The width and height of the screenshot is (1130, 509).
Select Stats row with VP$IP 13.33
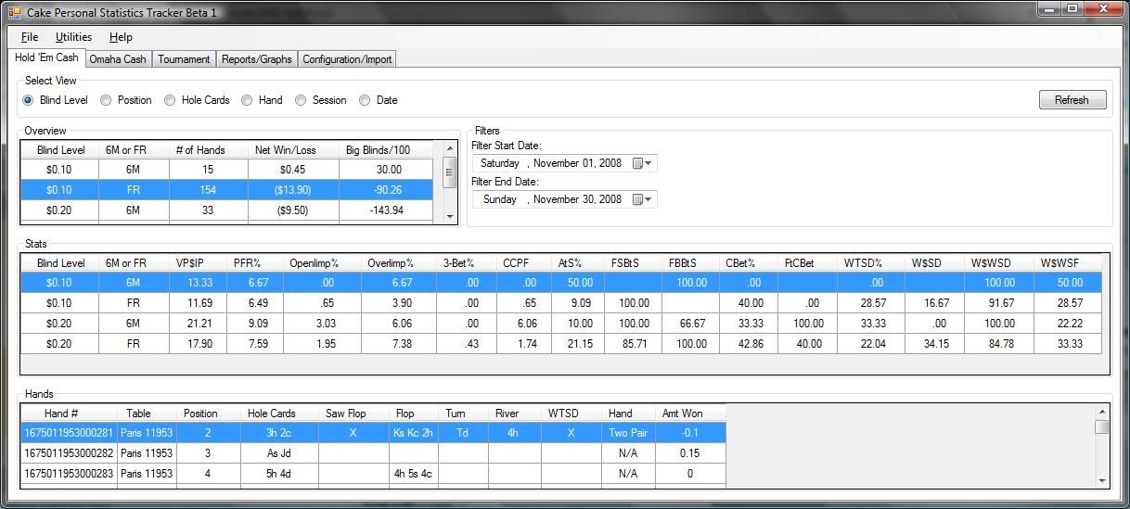pyautogui.click(x=561, y=283)
